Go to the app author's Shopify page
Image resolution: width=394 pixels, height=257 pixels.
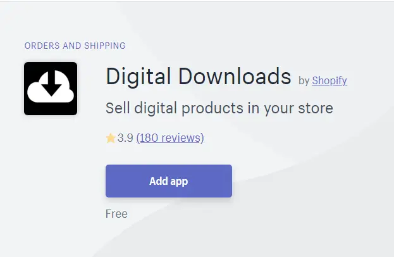[x=329, y=80]
